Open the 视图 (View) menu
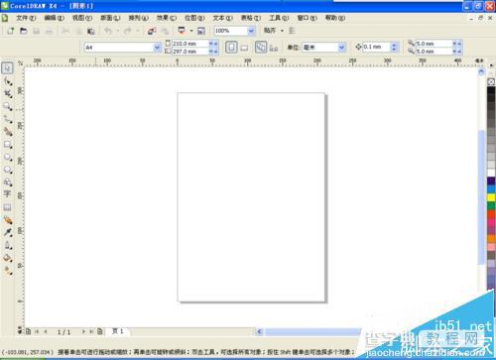This screenshot has height=360, width=496. (x=82, y=18)
